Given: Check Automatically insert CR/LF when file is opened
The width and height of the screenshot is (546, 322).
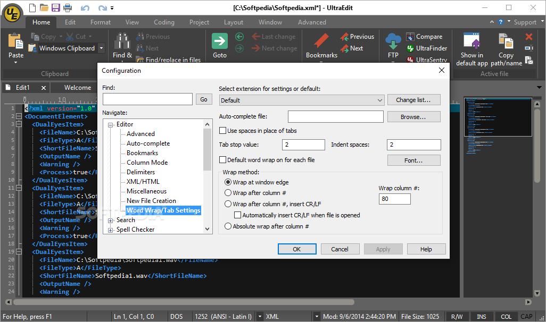Looking at the screenshot, I should (237, 215).
